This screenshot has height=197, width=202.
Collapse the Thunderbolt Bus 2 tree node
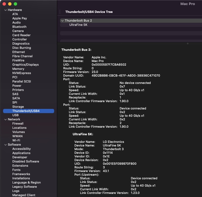click(62, 21)
